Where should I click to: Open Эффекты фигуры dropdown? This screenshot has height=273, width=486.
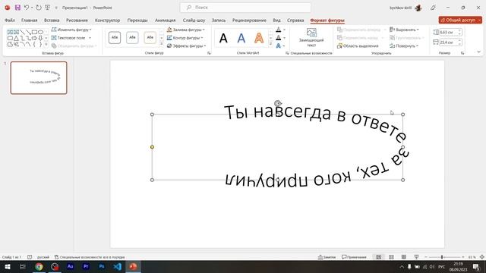click(x=186, y=45)
